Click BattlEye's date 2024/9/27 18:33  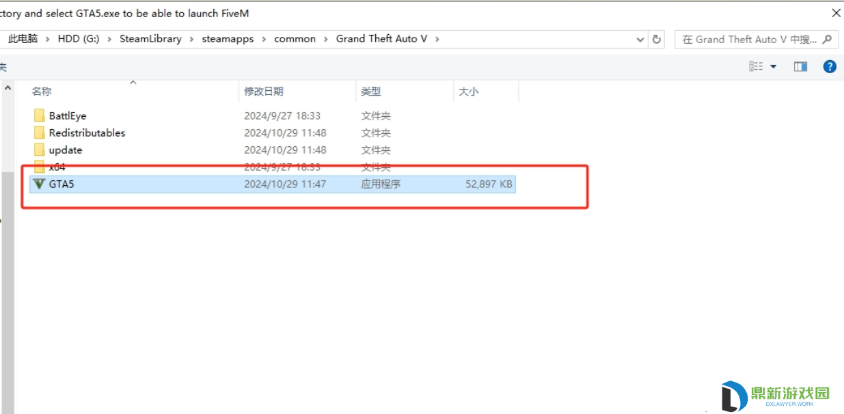click(282, 115)
